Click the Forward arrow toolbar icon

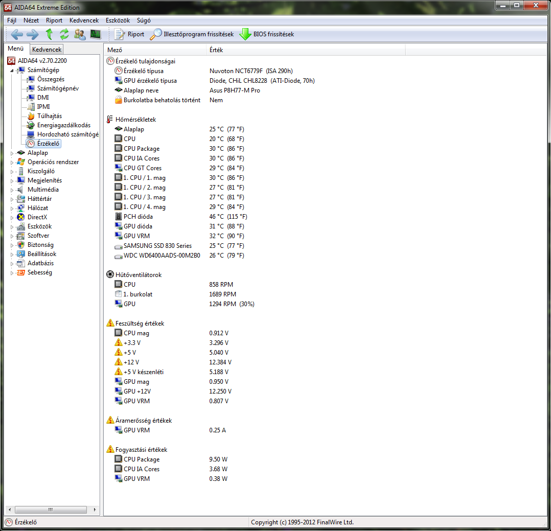[x=33, y=34]
